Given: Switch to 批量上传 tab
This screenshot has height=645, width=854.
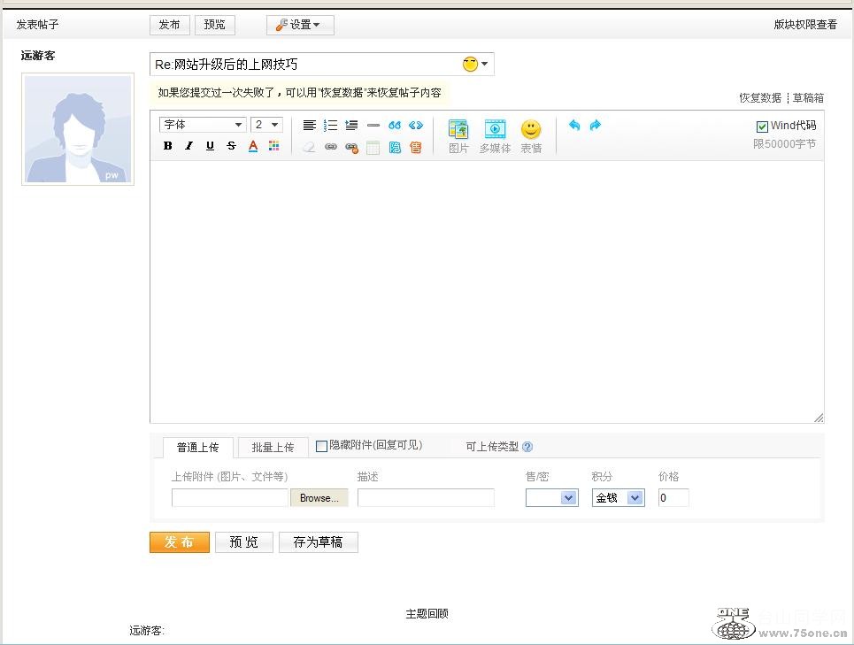Looking at the screenshot, I should tap(273, 448).
